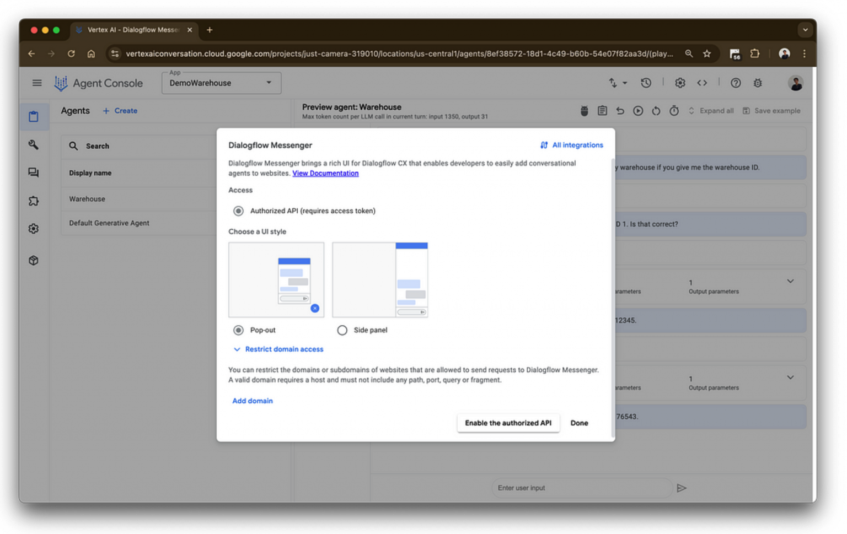This screenshot has width=847, height=534.
Task: Open the hamburger navigation menu
Action: 37,83
